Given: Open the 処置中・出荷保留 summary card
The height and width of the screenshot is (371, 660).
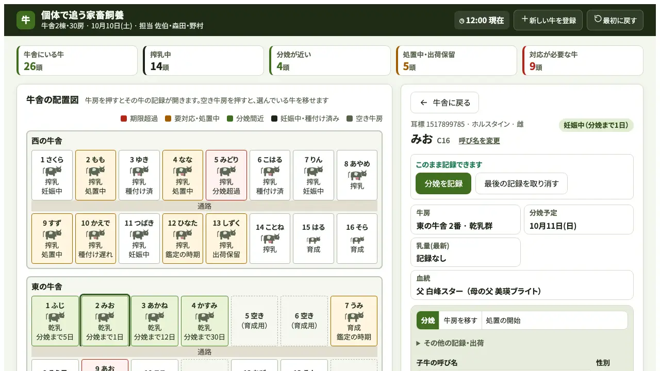Looking at the screenshot, I should (x=456, y=61).
